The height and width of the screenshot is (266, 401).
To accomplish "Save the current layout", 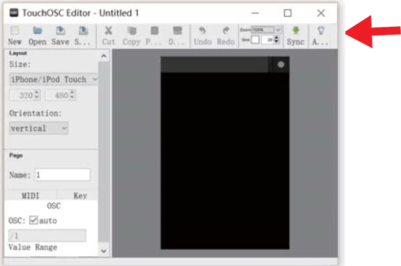I will click(60, 36).
